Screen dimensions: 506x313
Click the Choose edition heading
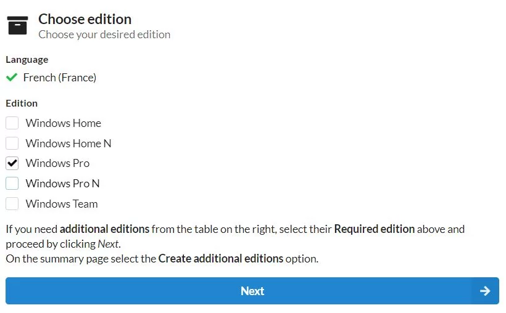85,19
